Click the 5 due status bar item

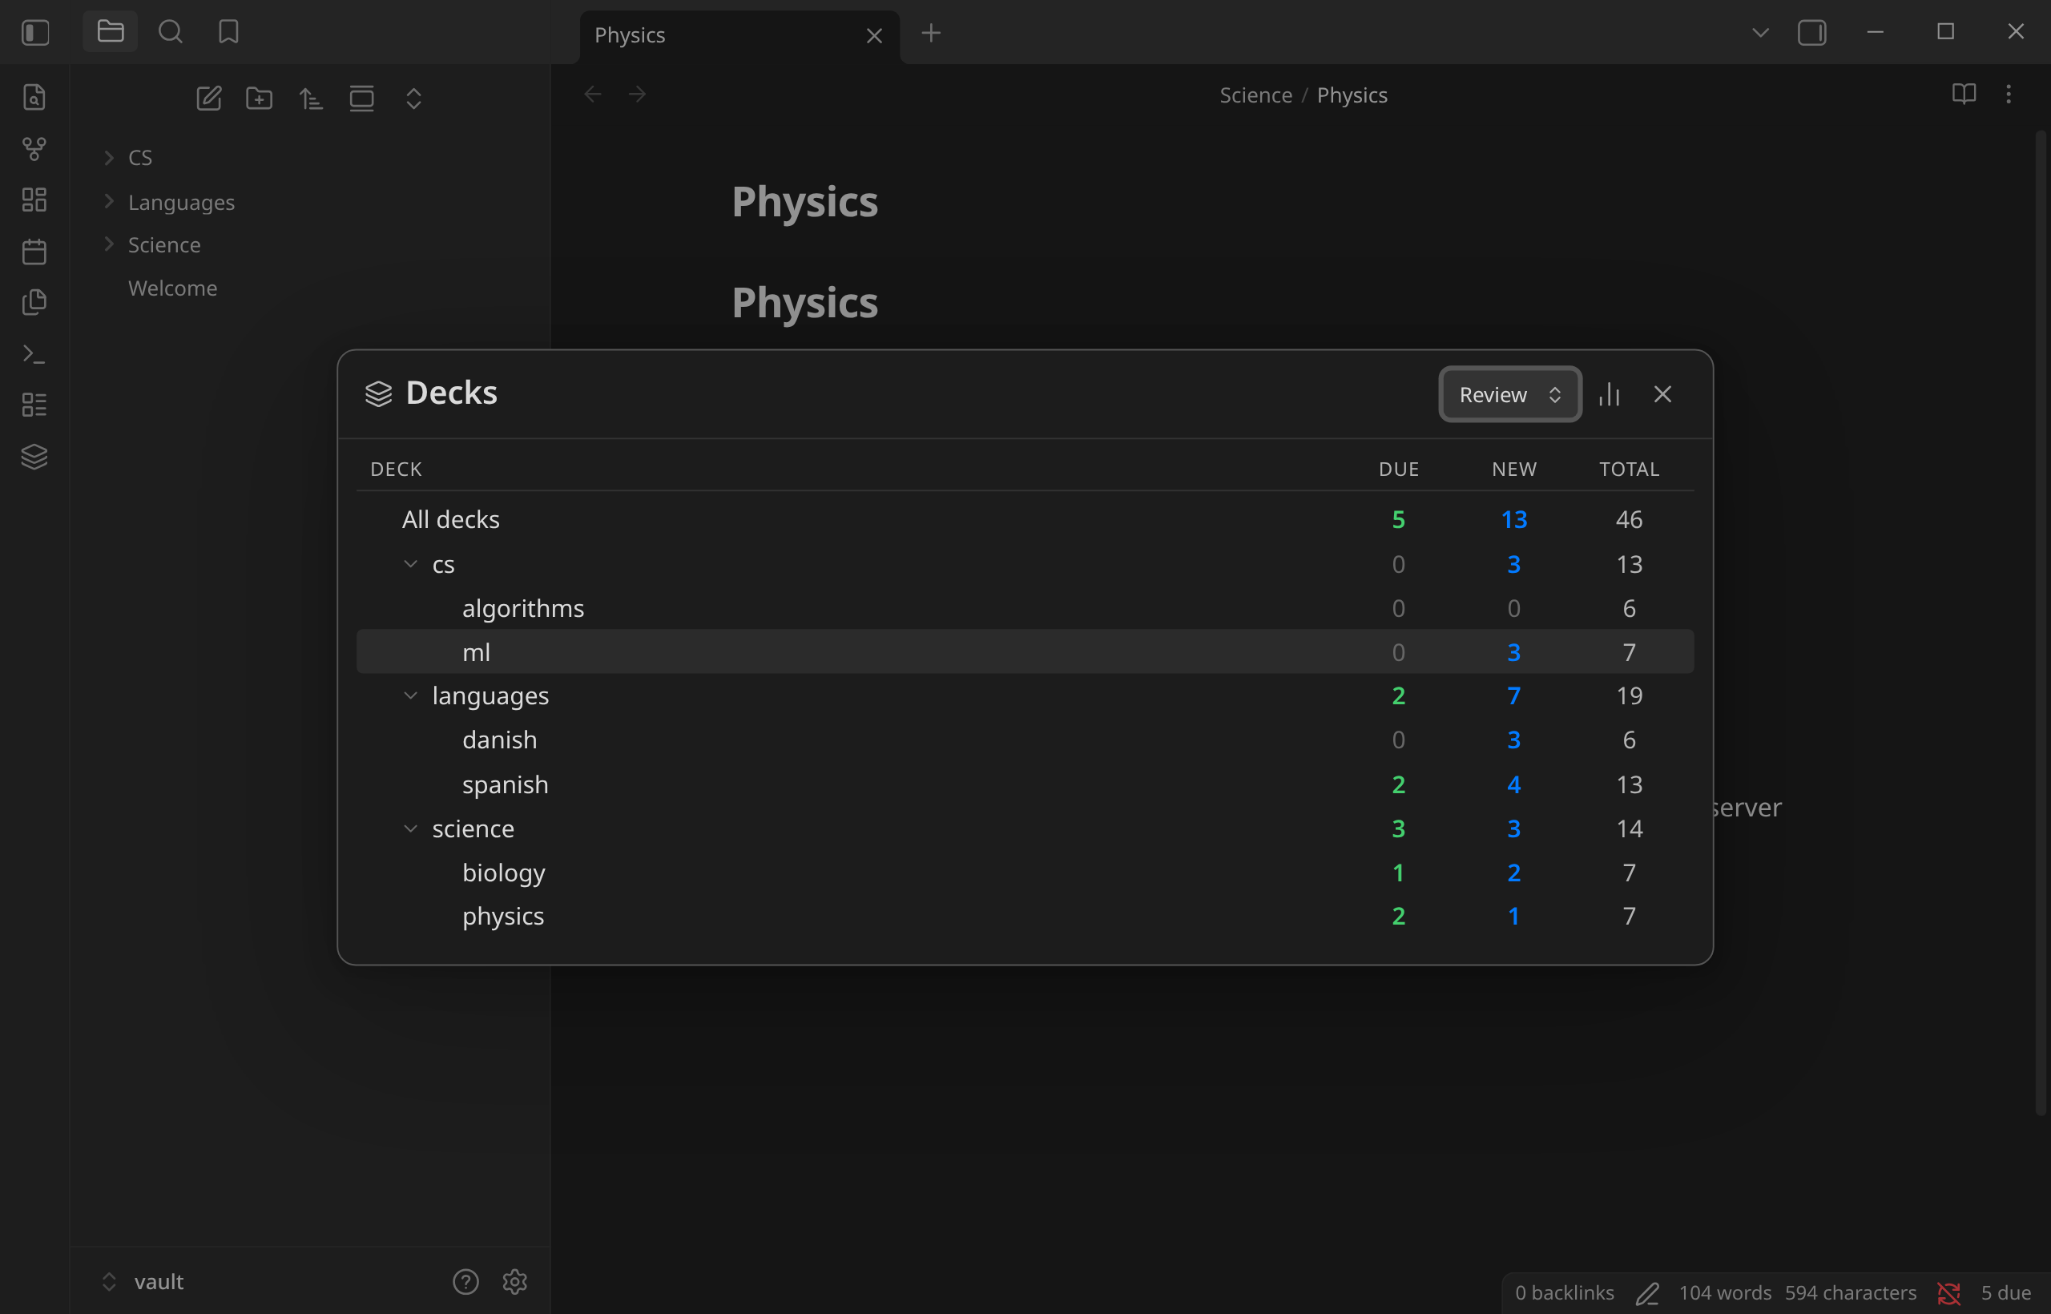pyautogui.click(x=2005, y=1292)
